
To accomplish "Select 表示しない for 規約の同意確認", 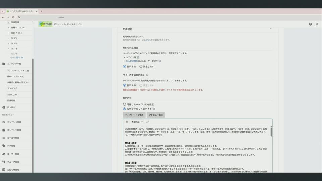I will click(x=141, y=66).
